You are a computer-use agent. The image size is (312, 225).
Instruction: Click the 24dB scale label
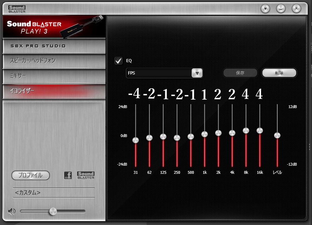[x=123, y=107]
